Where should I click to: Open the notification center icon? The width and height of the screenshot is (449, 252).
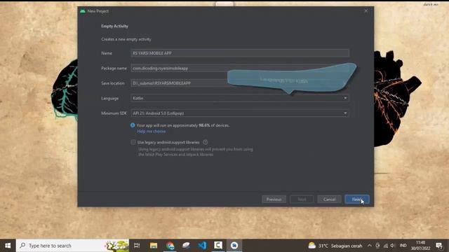click(439, 246)
